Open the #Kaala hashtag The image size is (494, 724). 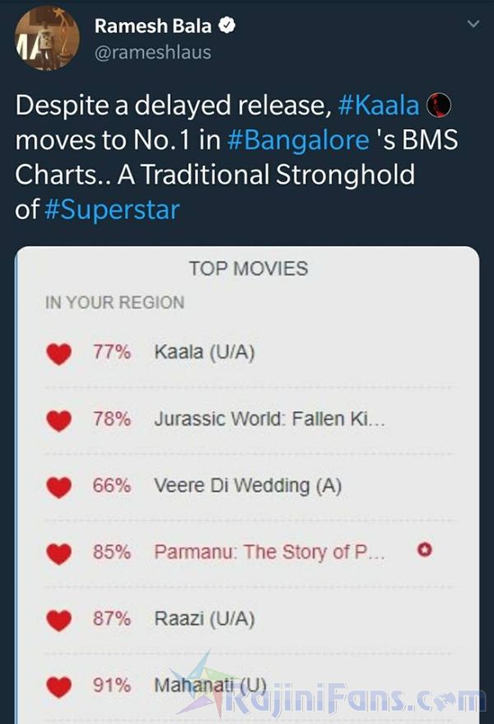point(379,106)
